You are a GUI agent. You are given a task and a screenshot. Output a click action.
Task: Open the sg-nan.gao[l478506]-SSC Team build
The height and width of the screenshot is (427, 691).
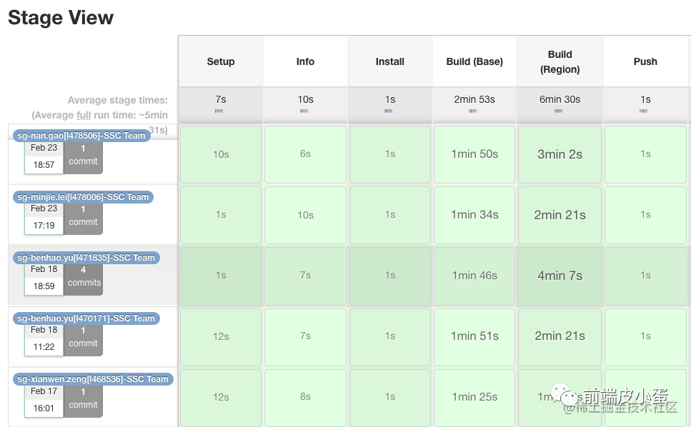[x=81, y=136]
